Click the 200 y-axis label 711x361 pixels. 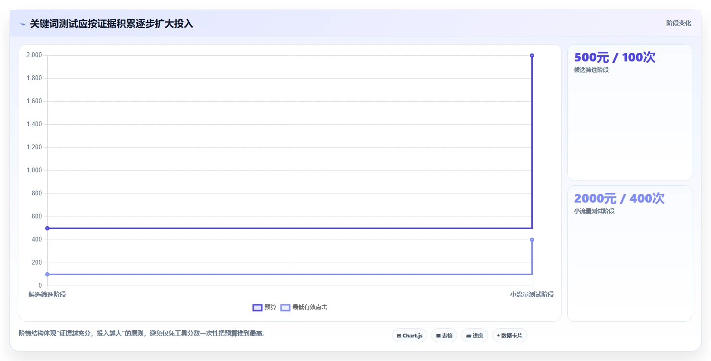(x=37, y=263)
